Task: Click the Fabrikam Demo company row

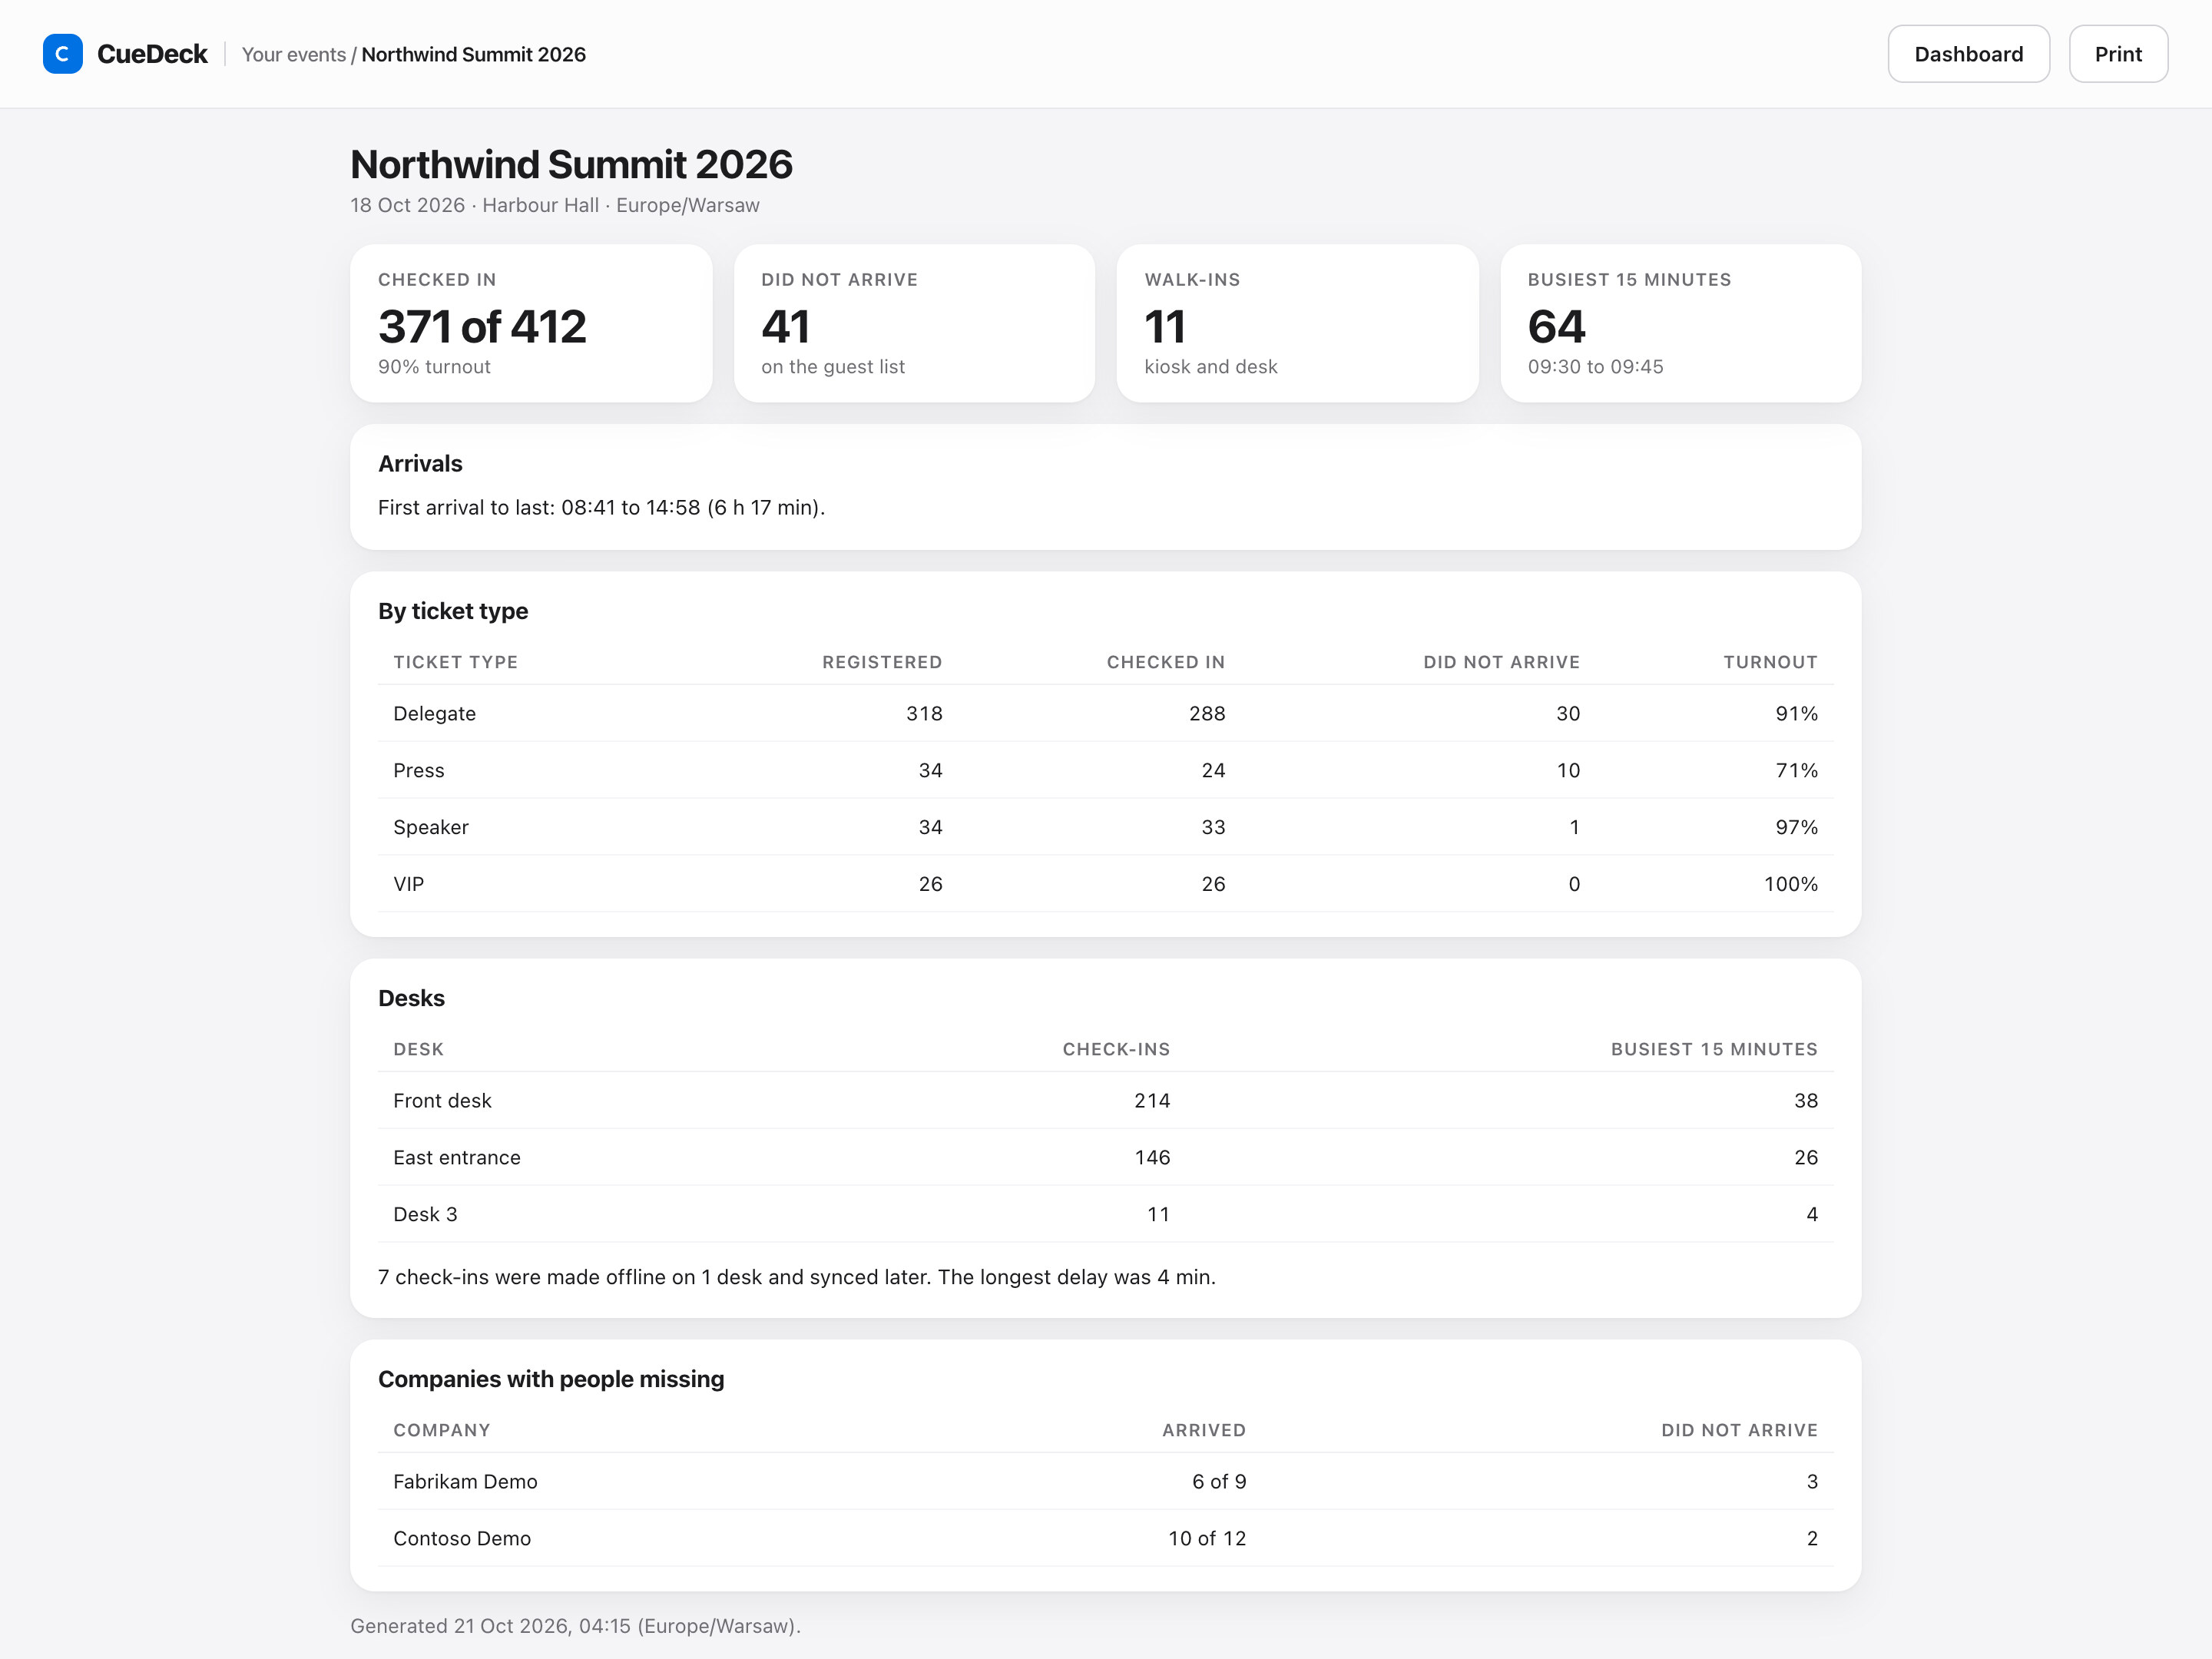Action: [x=1105, y=1481]
